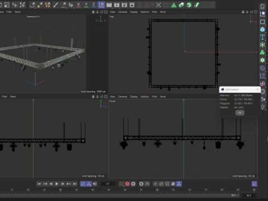This screenshot has width=268, height=201.
Task: Maximize the Top viewport toggle icon
Action: pos(256,12)
